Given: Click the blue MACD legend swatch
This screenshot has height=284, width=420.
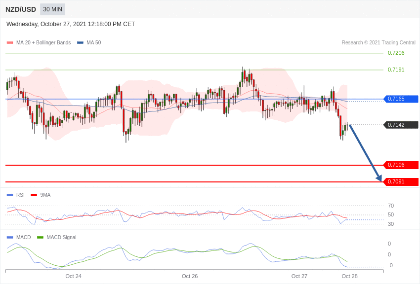Looking at the screenshot, I should 10,237.
